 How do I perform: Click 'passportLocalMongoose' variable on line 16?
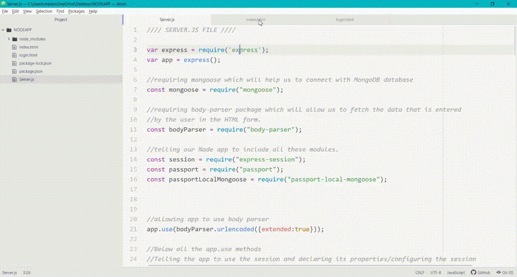pos(208,179)
